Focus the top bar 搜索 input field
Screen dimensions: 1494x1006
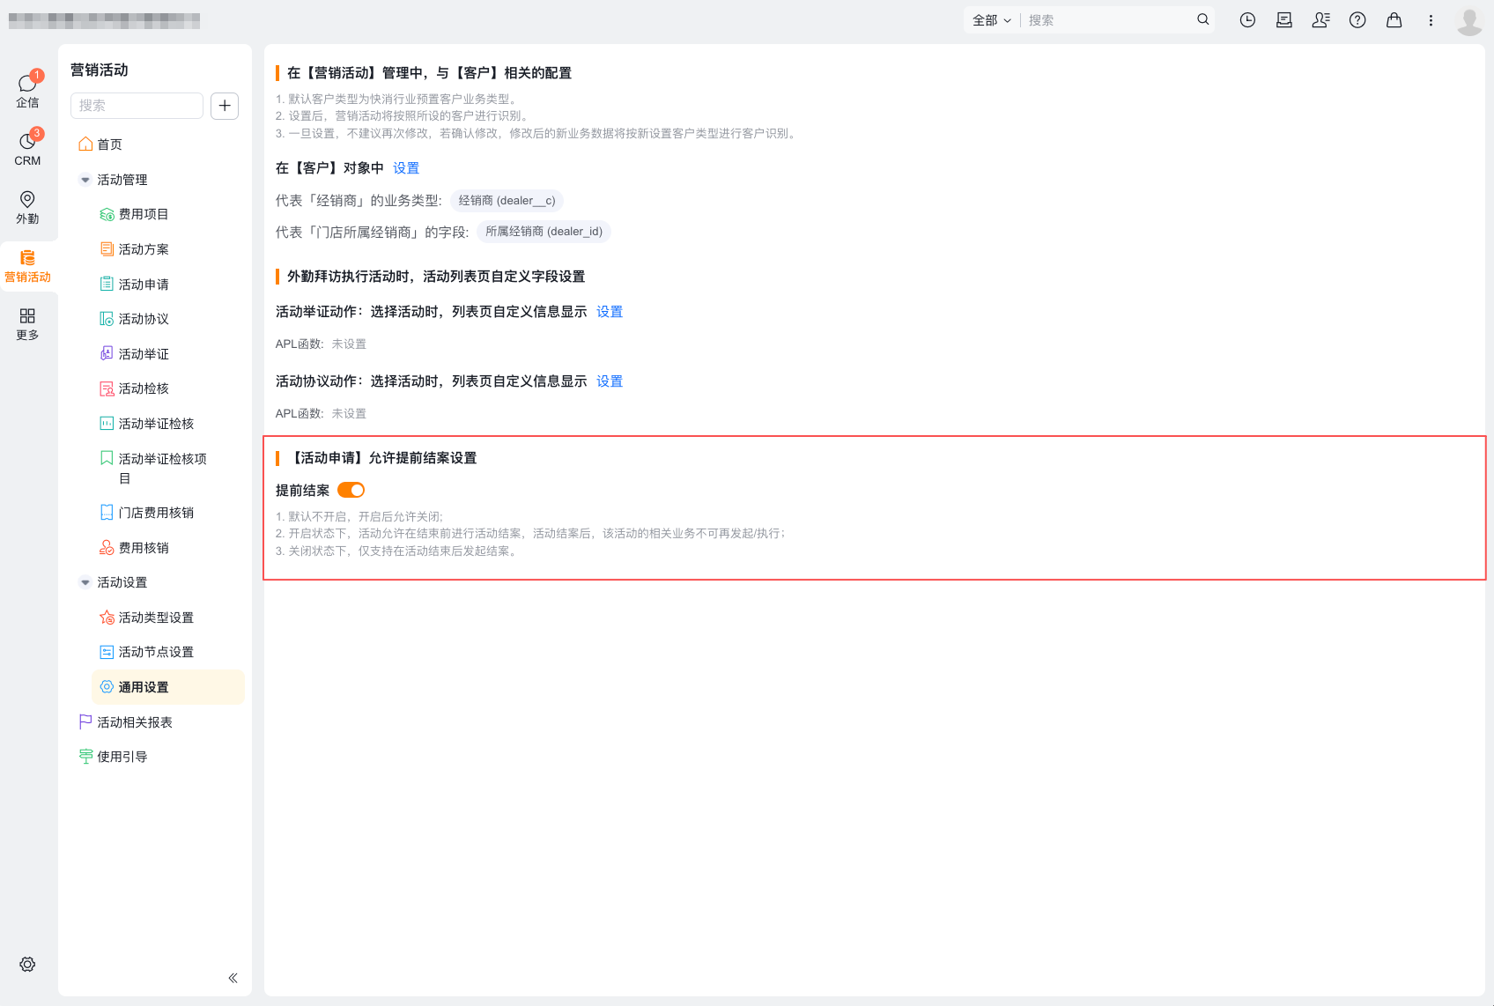1108,20
